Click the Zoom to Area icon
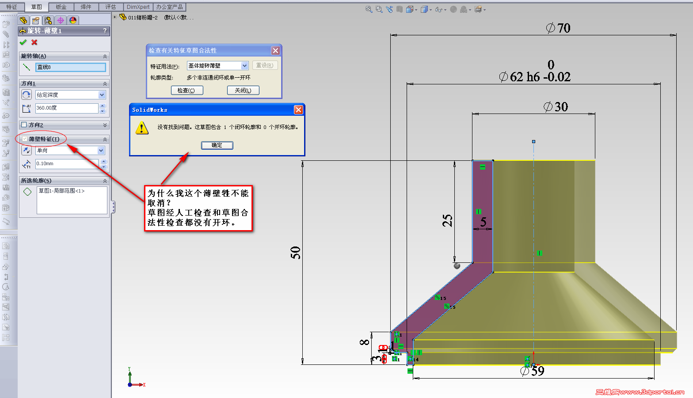Screen dimensions: 693x398 click(379, 9)
